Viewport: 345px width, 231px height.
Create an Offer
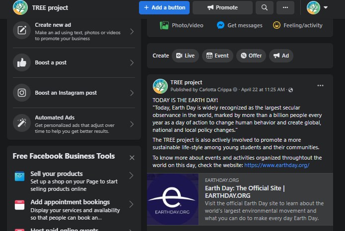[x=251, y=56]
